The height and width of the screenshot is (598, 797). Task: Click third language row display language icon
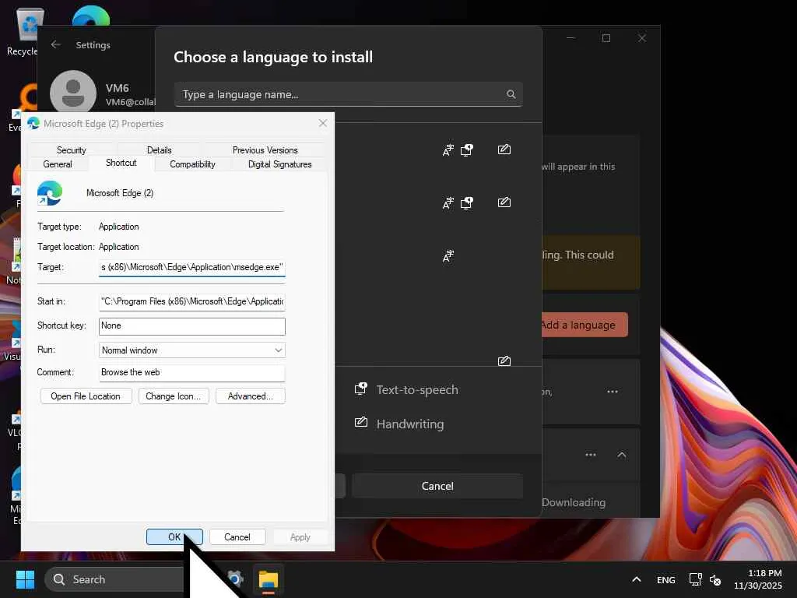[x=448, y=256]
